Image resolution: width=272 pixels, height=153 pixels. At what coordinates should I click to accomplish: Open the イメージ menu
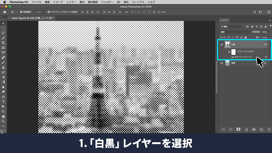[58, 2]
